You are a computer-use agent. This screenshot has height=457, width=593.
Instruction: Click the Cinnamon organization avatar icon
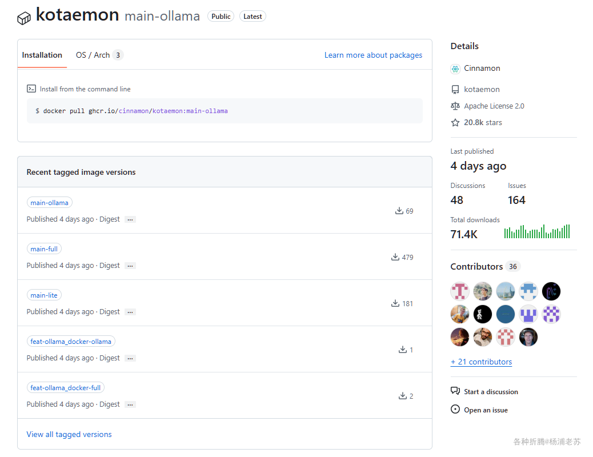[x=455, y=69]
